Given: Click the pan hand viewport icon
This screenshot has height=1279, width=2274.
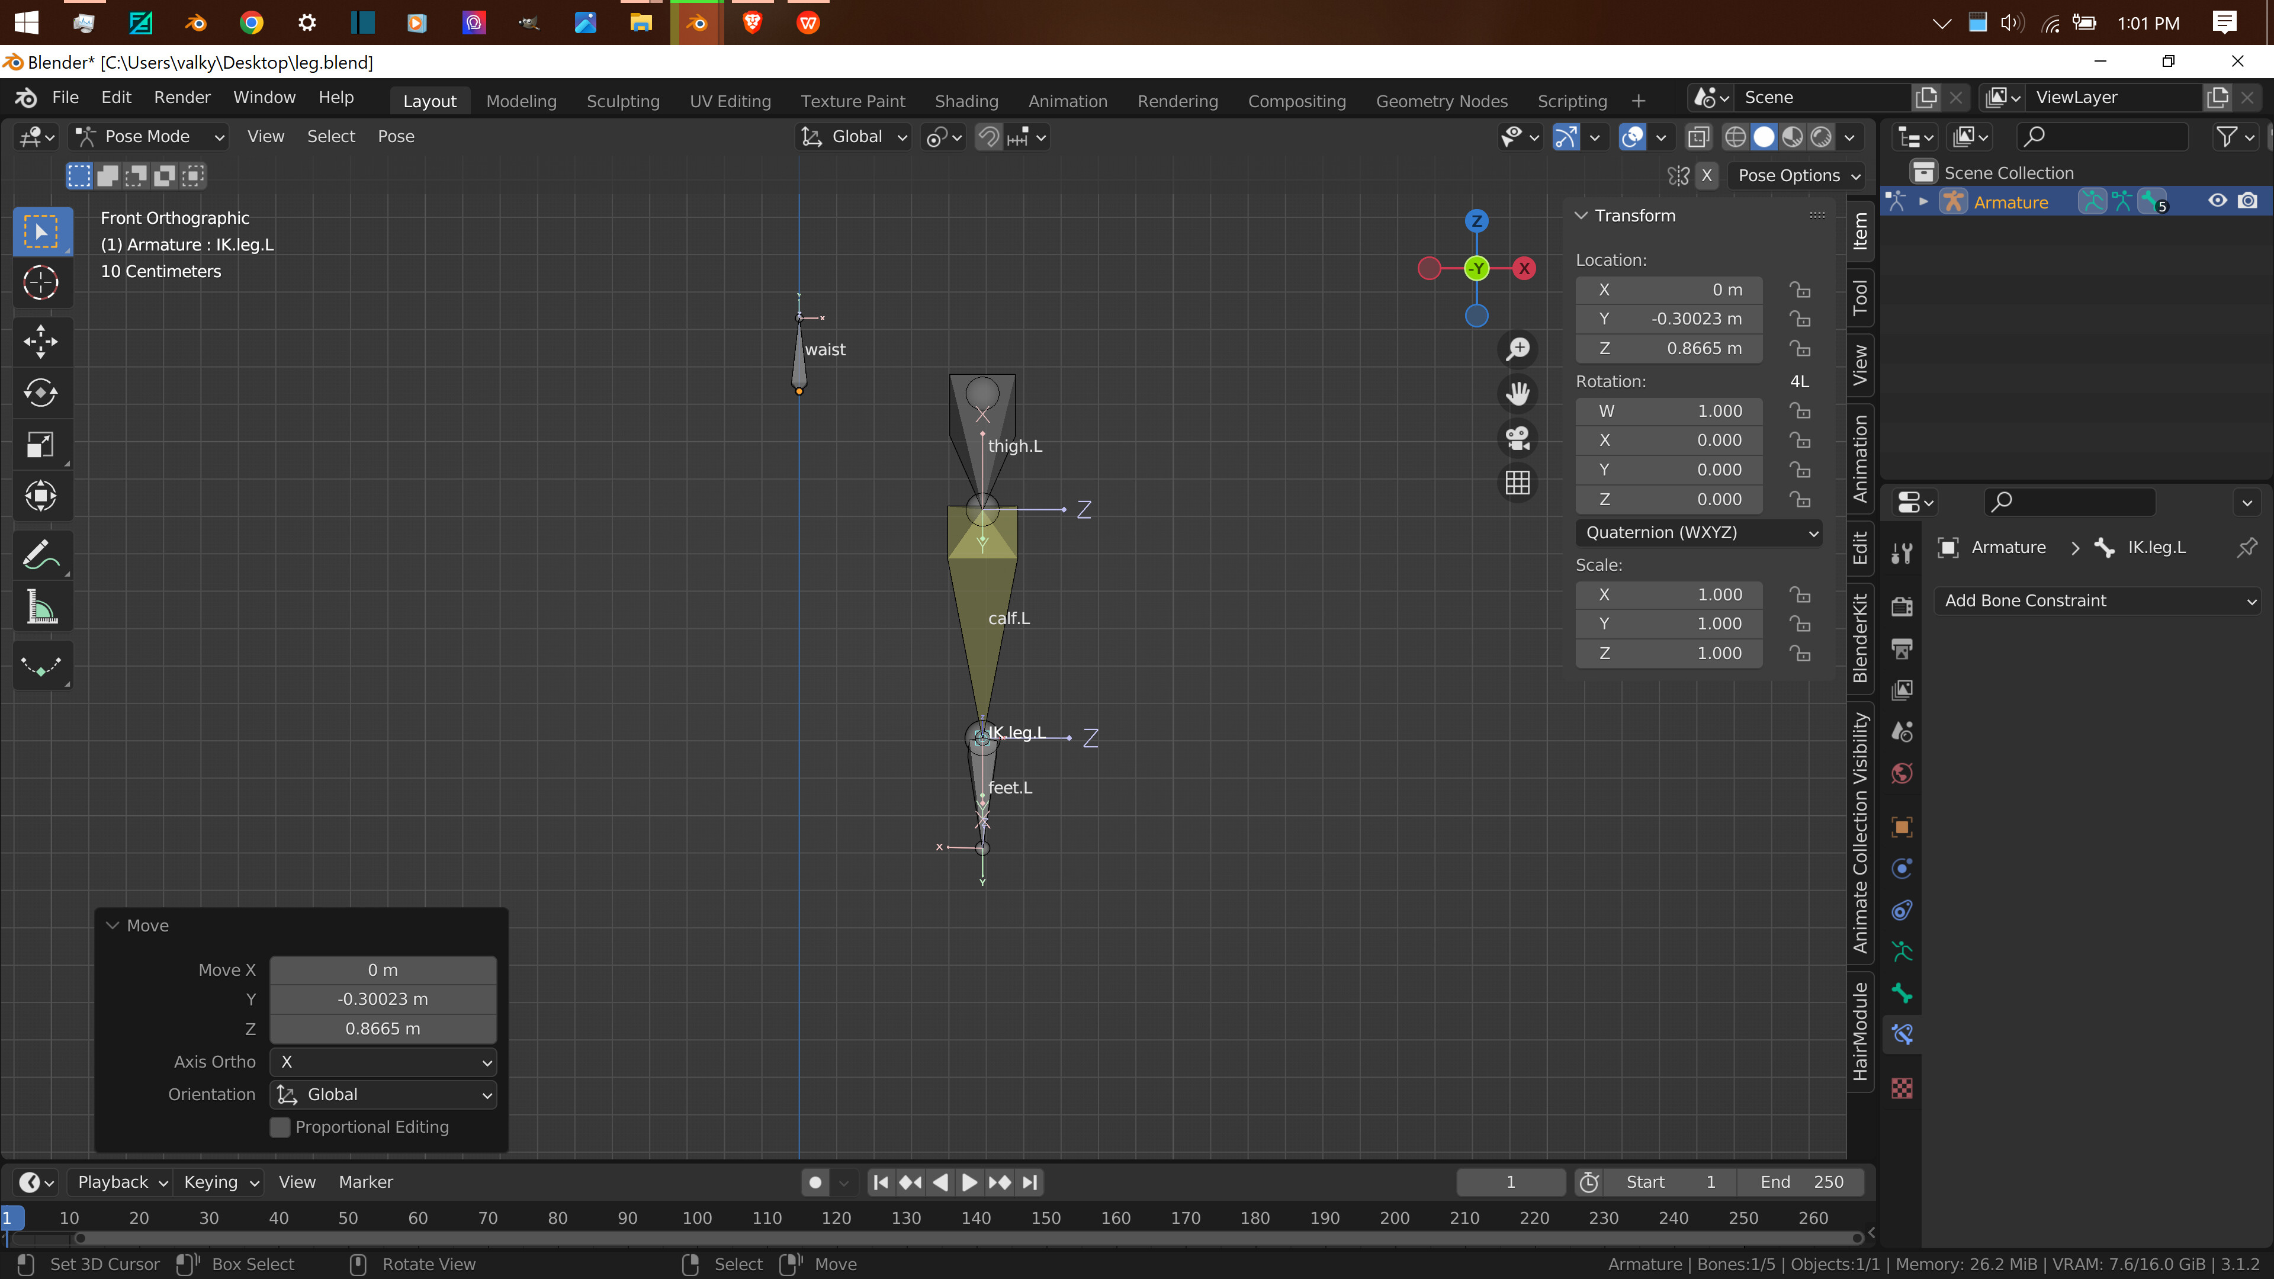Looking at the screenshot, I should (x=1517, y=394).
